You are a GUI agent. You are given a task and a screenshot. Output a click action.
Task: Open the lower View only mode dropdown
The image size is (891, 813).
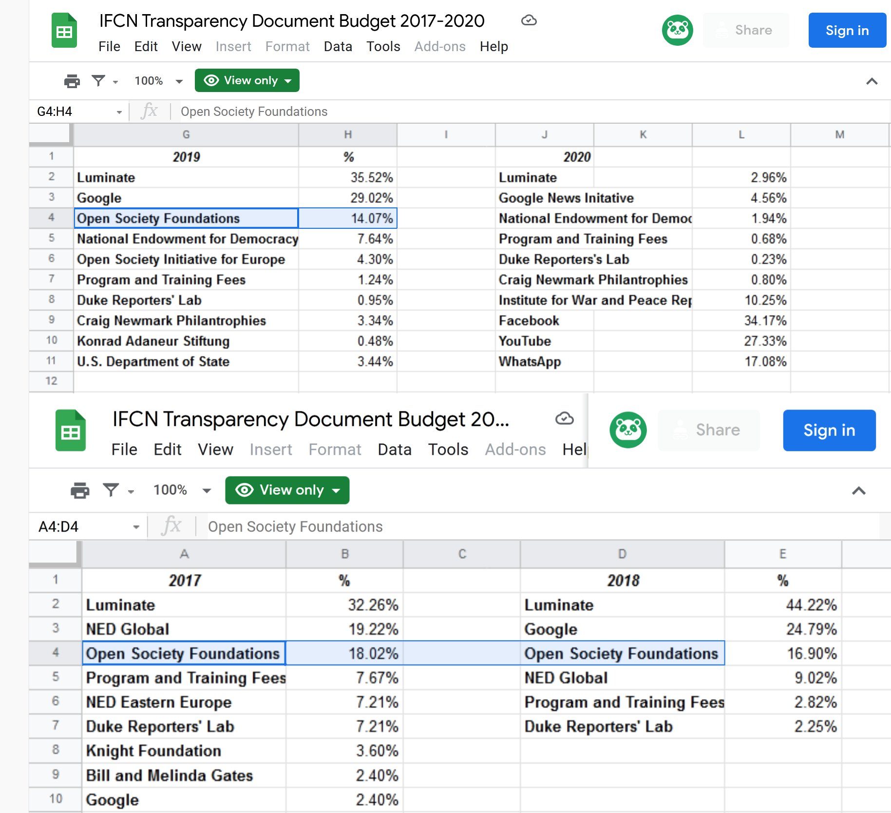[287, 490]
